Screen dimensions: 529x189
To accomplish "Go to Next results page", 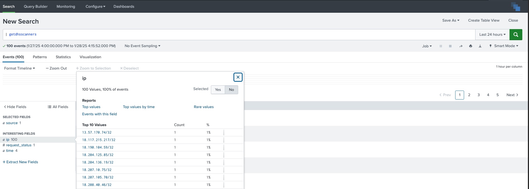I will coord(512,95).
